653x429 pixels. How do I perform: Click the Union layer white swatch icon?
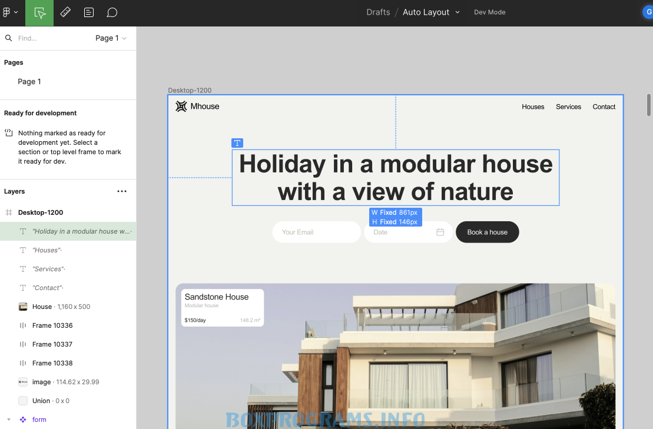pos(23,401)
